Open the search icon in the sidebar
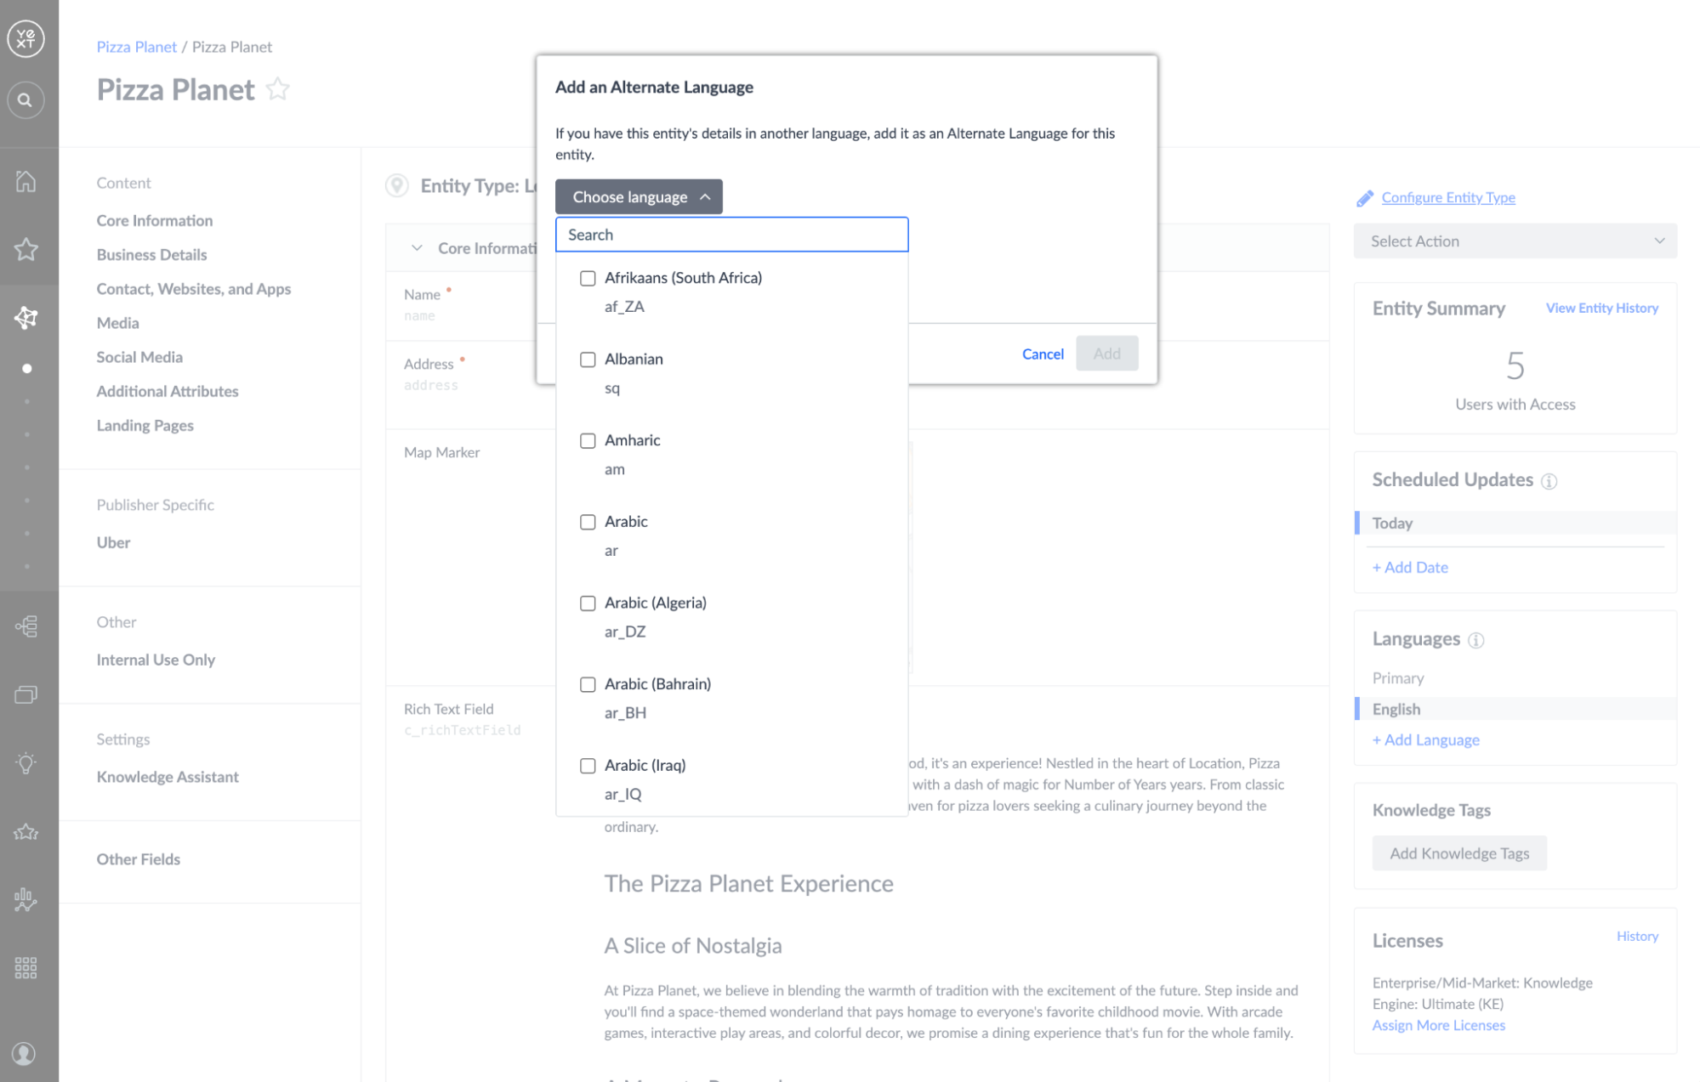Screen dimensions: 1700x1082 (26, 100)
